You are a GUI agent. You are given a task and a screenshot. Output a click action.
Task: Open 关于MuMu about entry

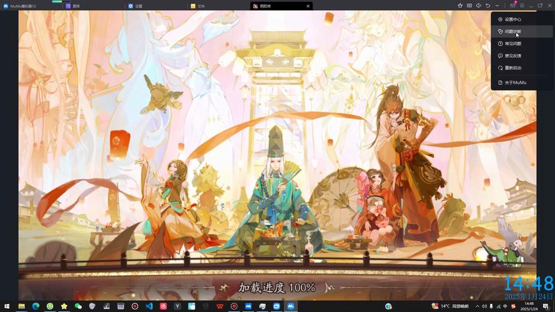(x=513, y=82)
